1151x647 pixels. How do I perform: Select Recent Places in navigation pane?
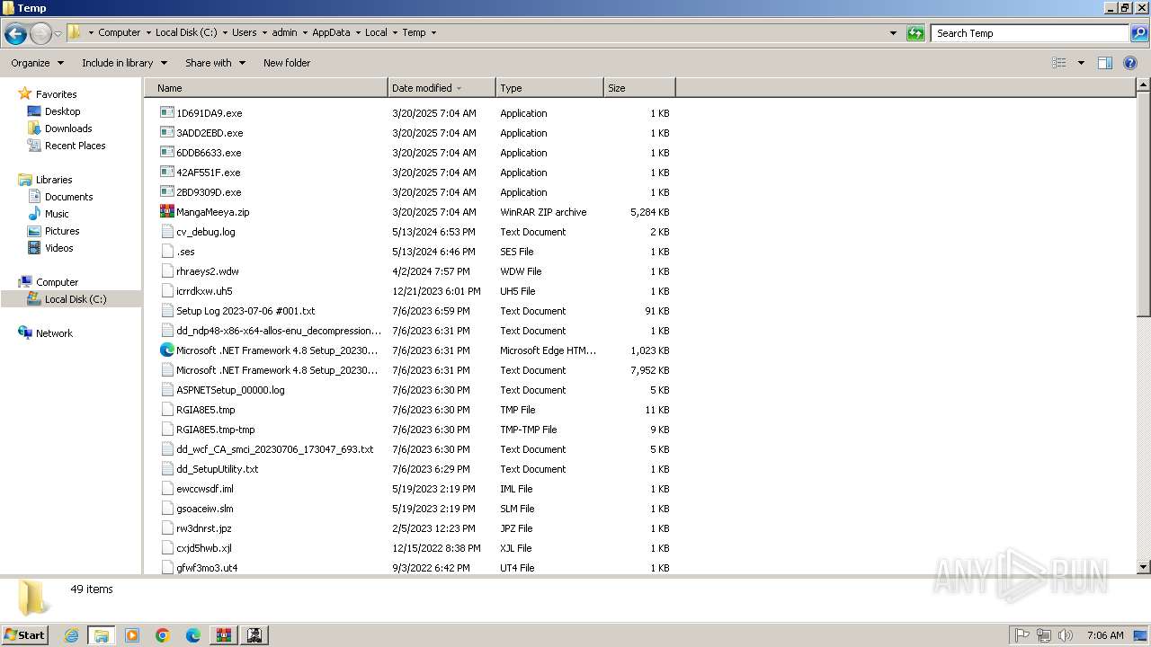click(67, 146)
